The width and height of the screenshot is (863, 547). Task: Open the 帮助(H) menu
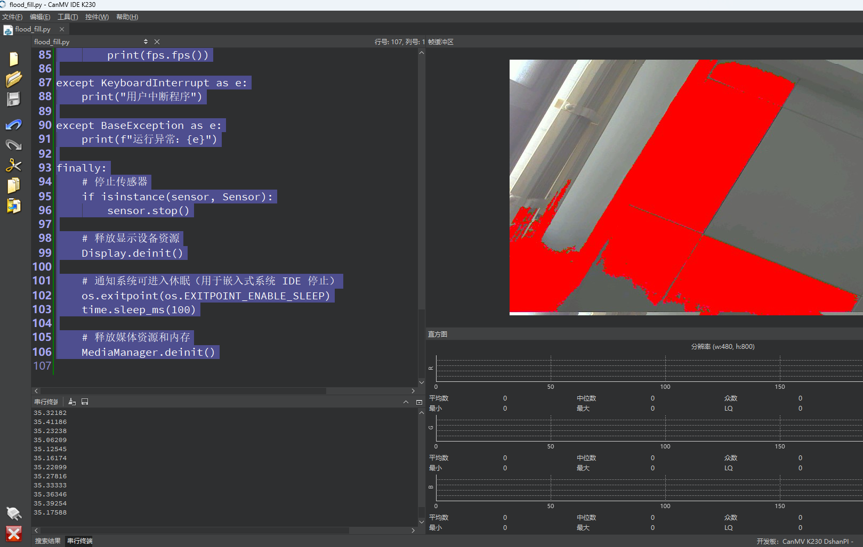pyautogui.click(x=127, y=17)
